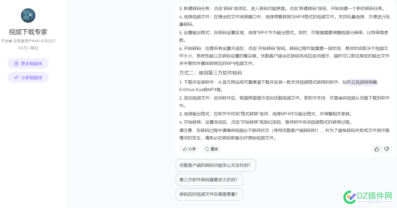Click the 视频下载专家 avatar image
Screen dimensions: 397x208
pyautogui.click(x=28, y=16)
